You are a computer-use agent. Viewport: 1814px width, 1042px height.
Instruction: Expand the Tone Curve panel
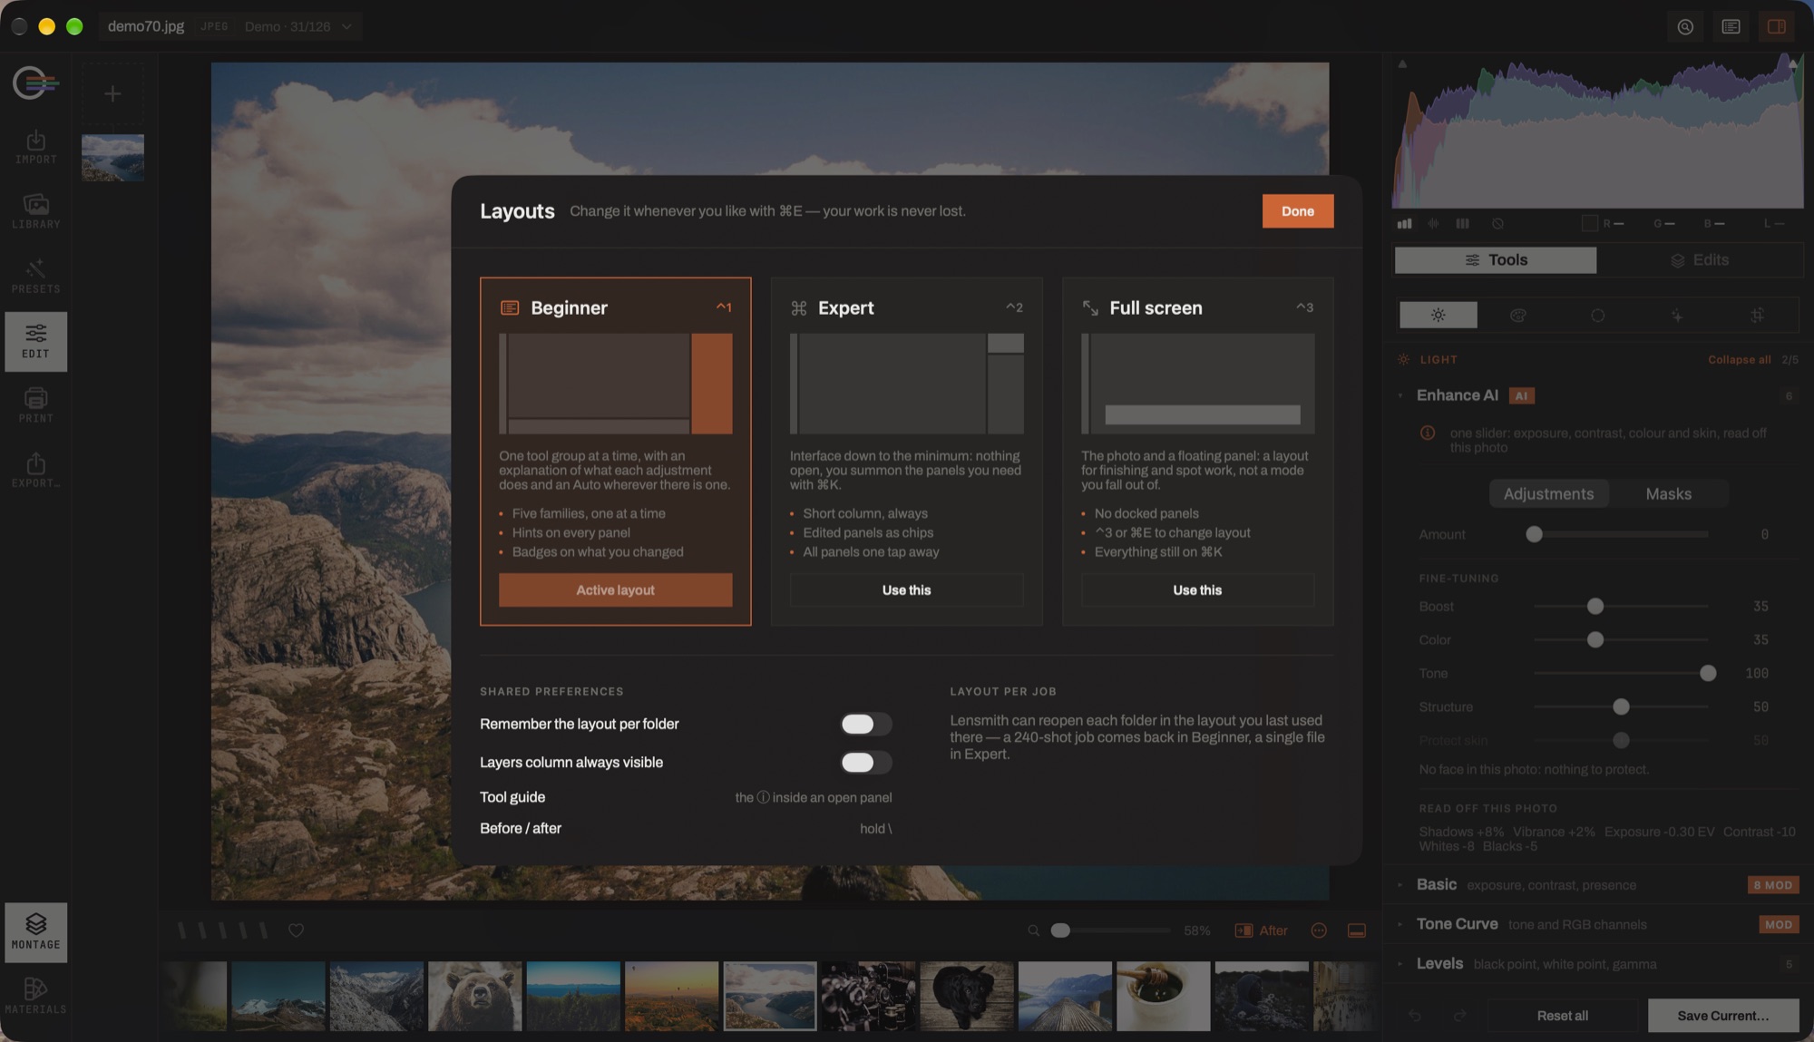pyautogui.click(x=1400, y=924)
